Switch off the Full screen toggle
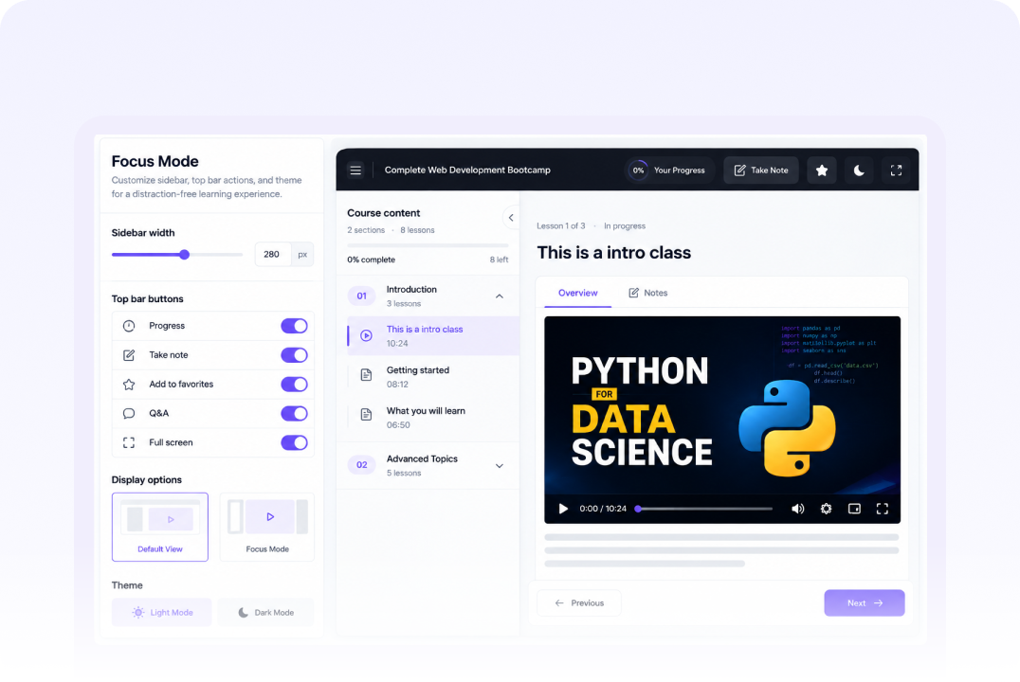 [x=294, y=442]
